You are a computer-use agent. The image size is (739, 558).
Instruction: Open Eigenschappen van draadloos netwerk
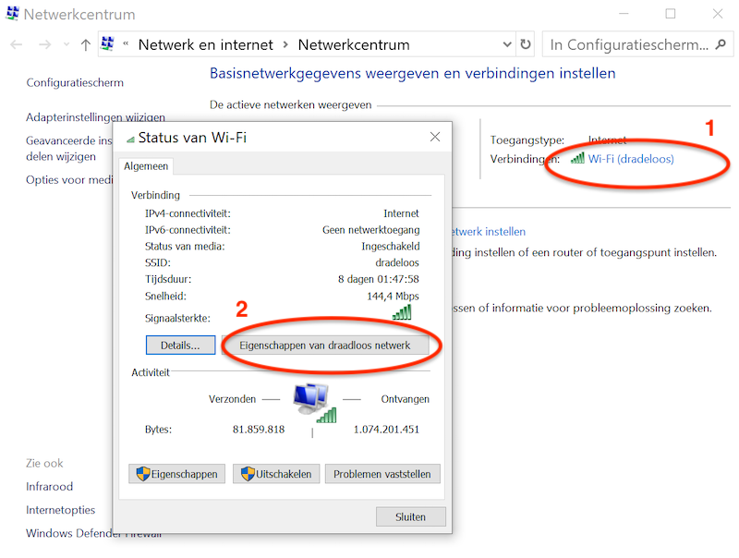[324, 346]
